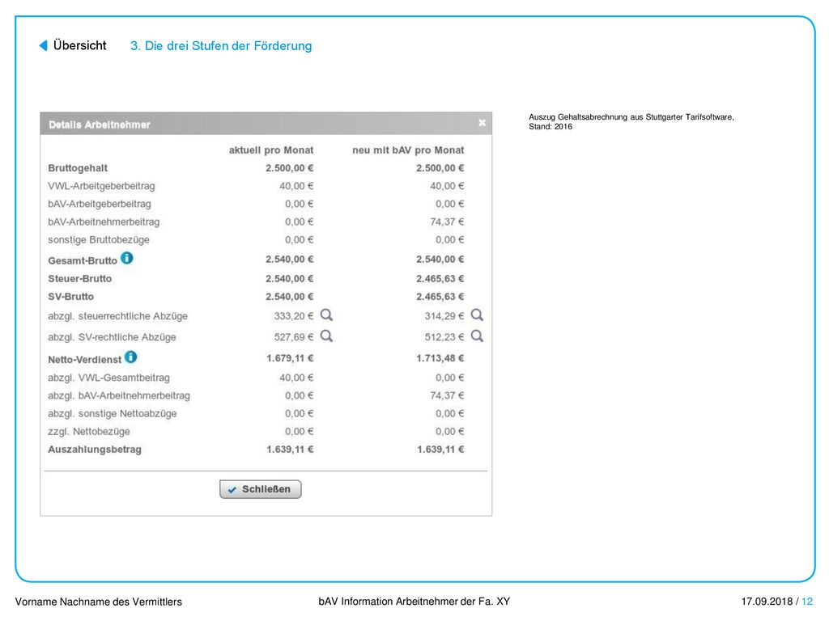The width and height of the screenshot is (829, 621).
Task: Open magnifier for steuerrechtliche Abzüge 333,20 €
Action: [x=327, y=315]
